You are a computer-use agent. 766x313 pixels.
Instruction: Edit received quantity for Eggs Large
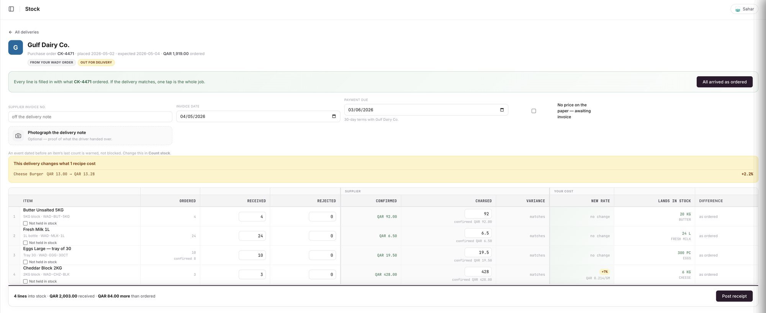click(x=252, y=255)
